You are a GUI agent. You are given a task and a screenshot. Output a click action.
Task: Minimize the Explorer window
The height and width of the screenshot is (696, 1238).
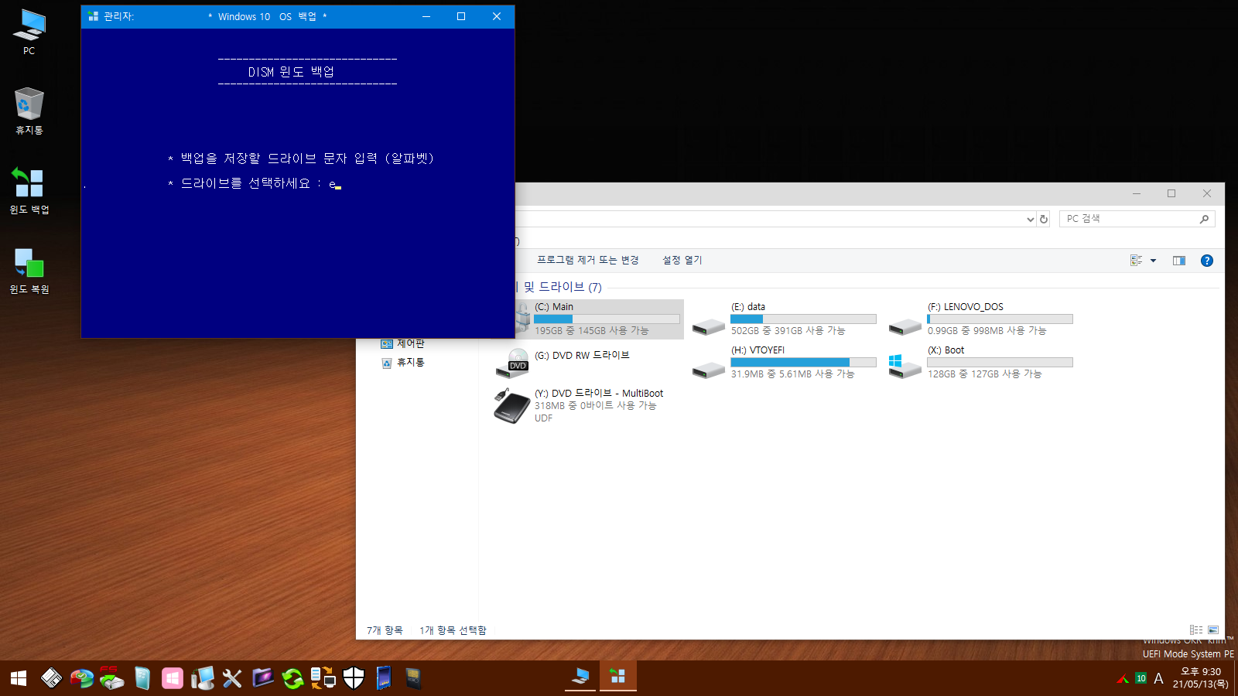[1137, 193]
